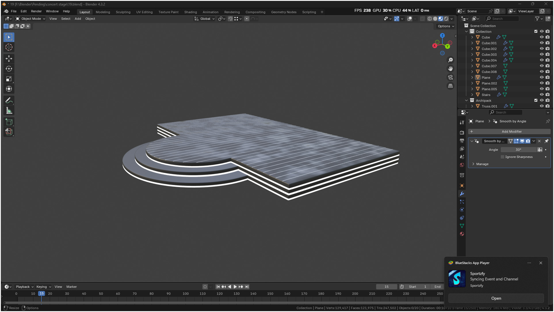Hide Cube.004 in viewport

point(542,60)
